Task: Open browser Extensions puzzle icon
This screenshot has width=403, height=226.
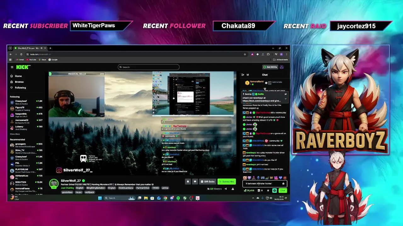Action: [x=268, y=54]
